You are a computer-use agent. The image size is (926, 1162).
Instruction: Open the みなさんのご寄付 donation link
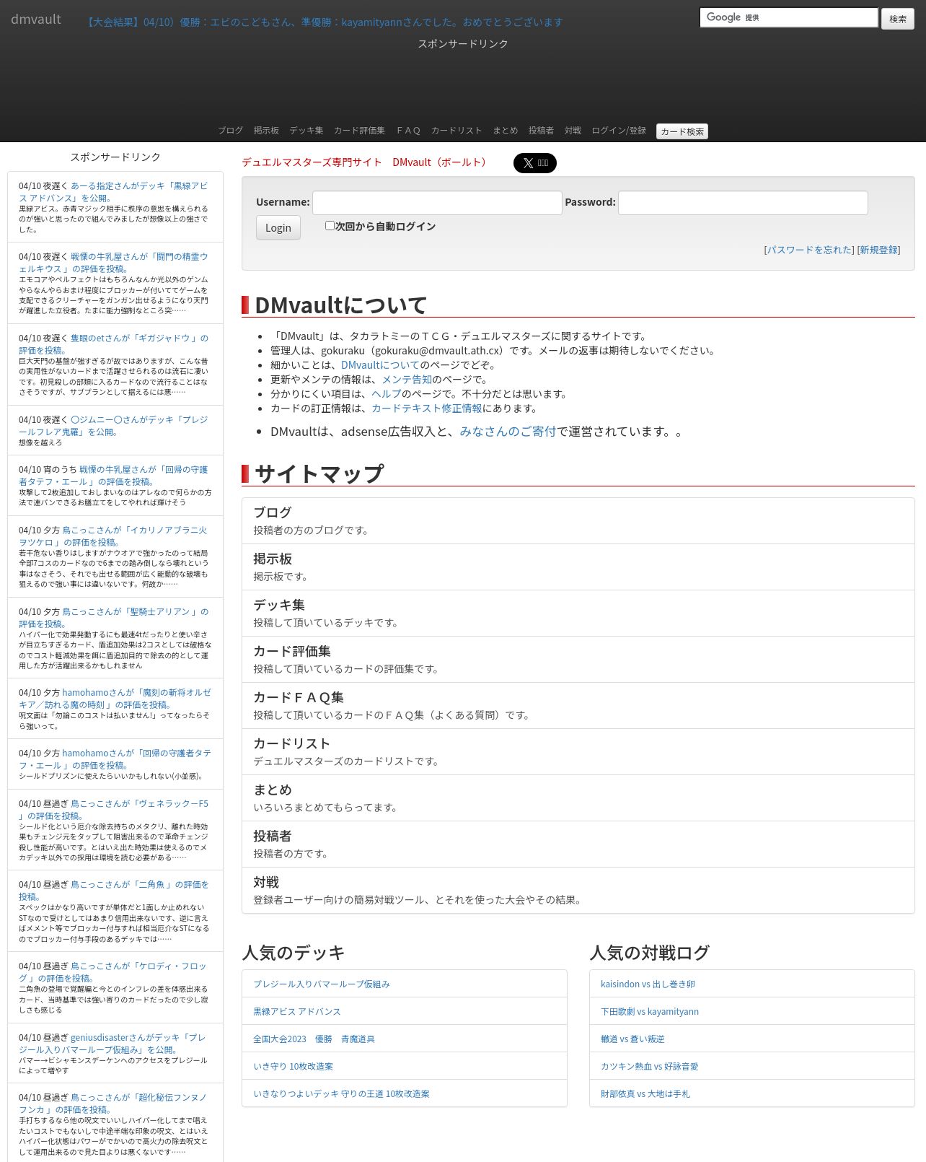click(x=508, y=432)
